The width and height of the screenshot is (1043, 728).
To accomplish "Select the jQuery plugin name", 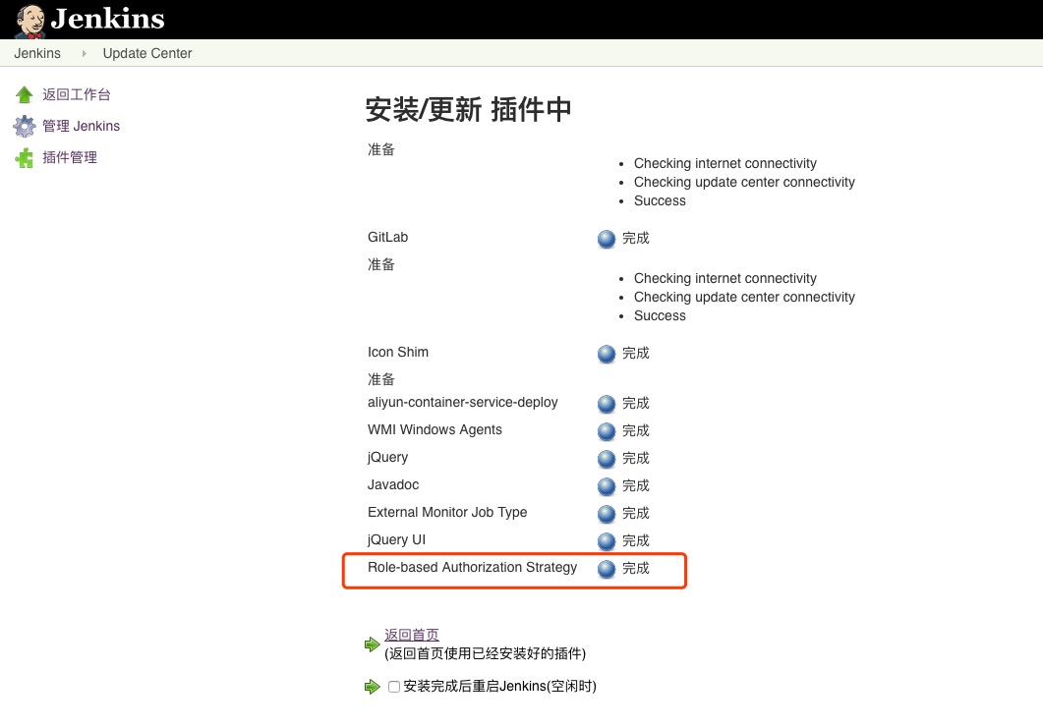I will [x=387, y=458].
